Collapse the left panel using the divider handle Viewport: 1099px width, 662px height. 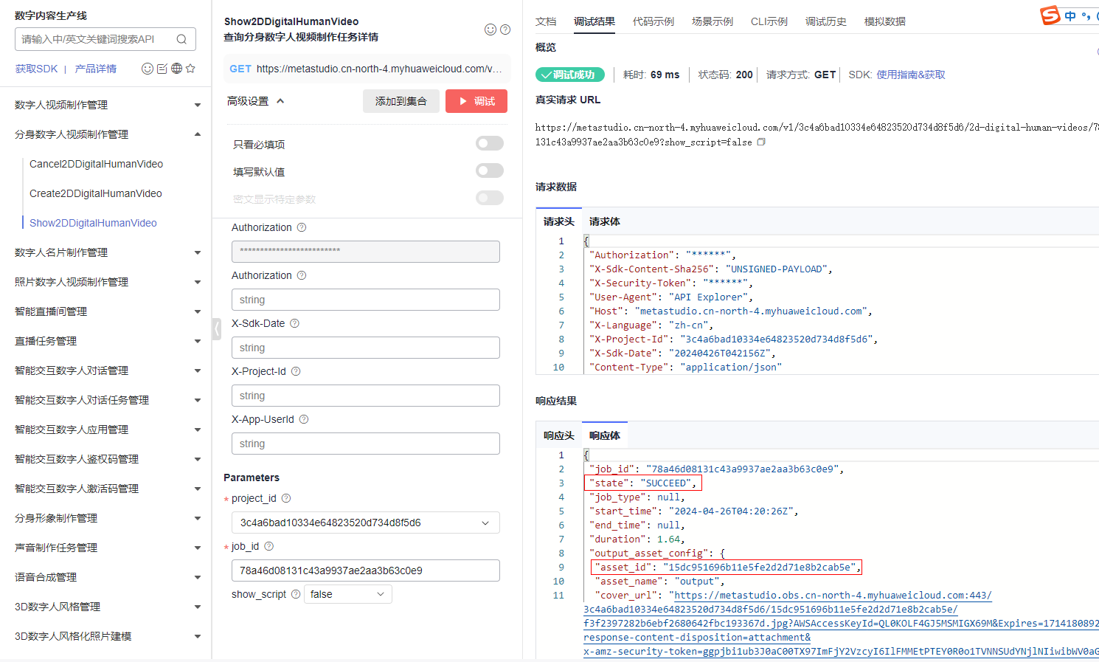[x=217, y=329]
